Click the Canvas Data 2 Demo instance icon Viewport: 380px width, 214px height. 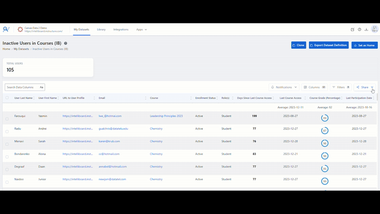click(x=20, y=29)
